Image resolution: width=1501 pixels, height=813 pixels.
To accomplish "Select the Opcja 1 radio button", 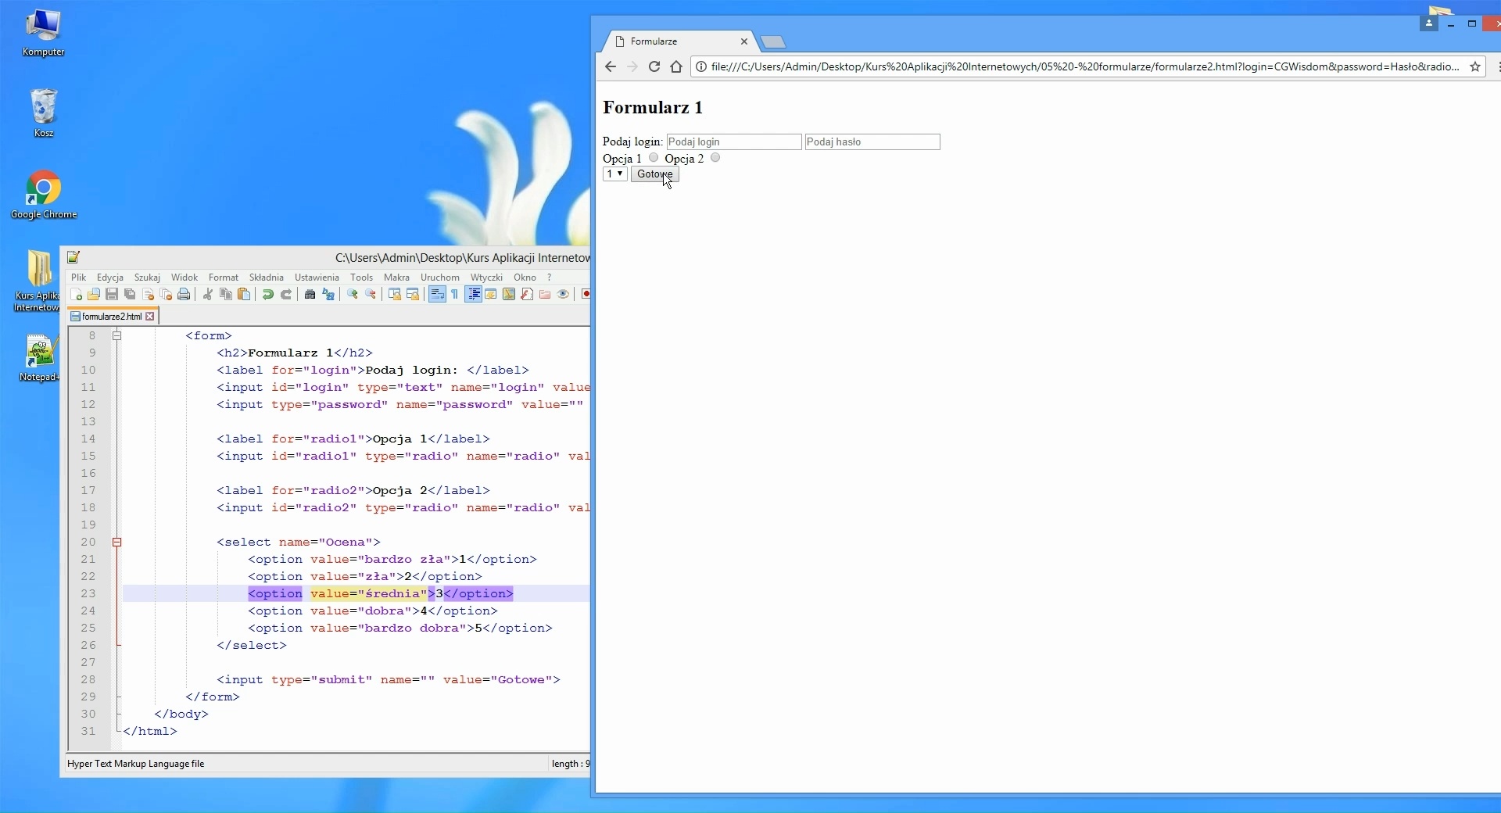I will (654, 157).
